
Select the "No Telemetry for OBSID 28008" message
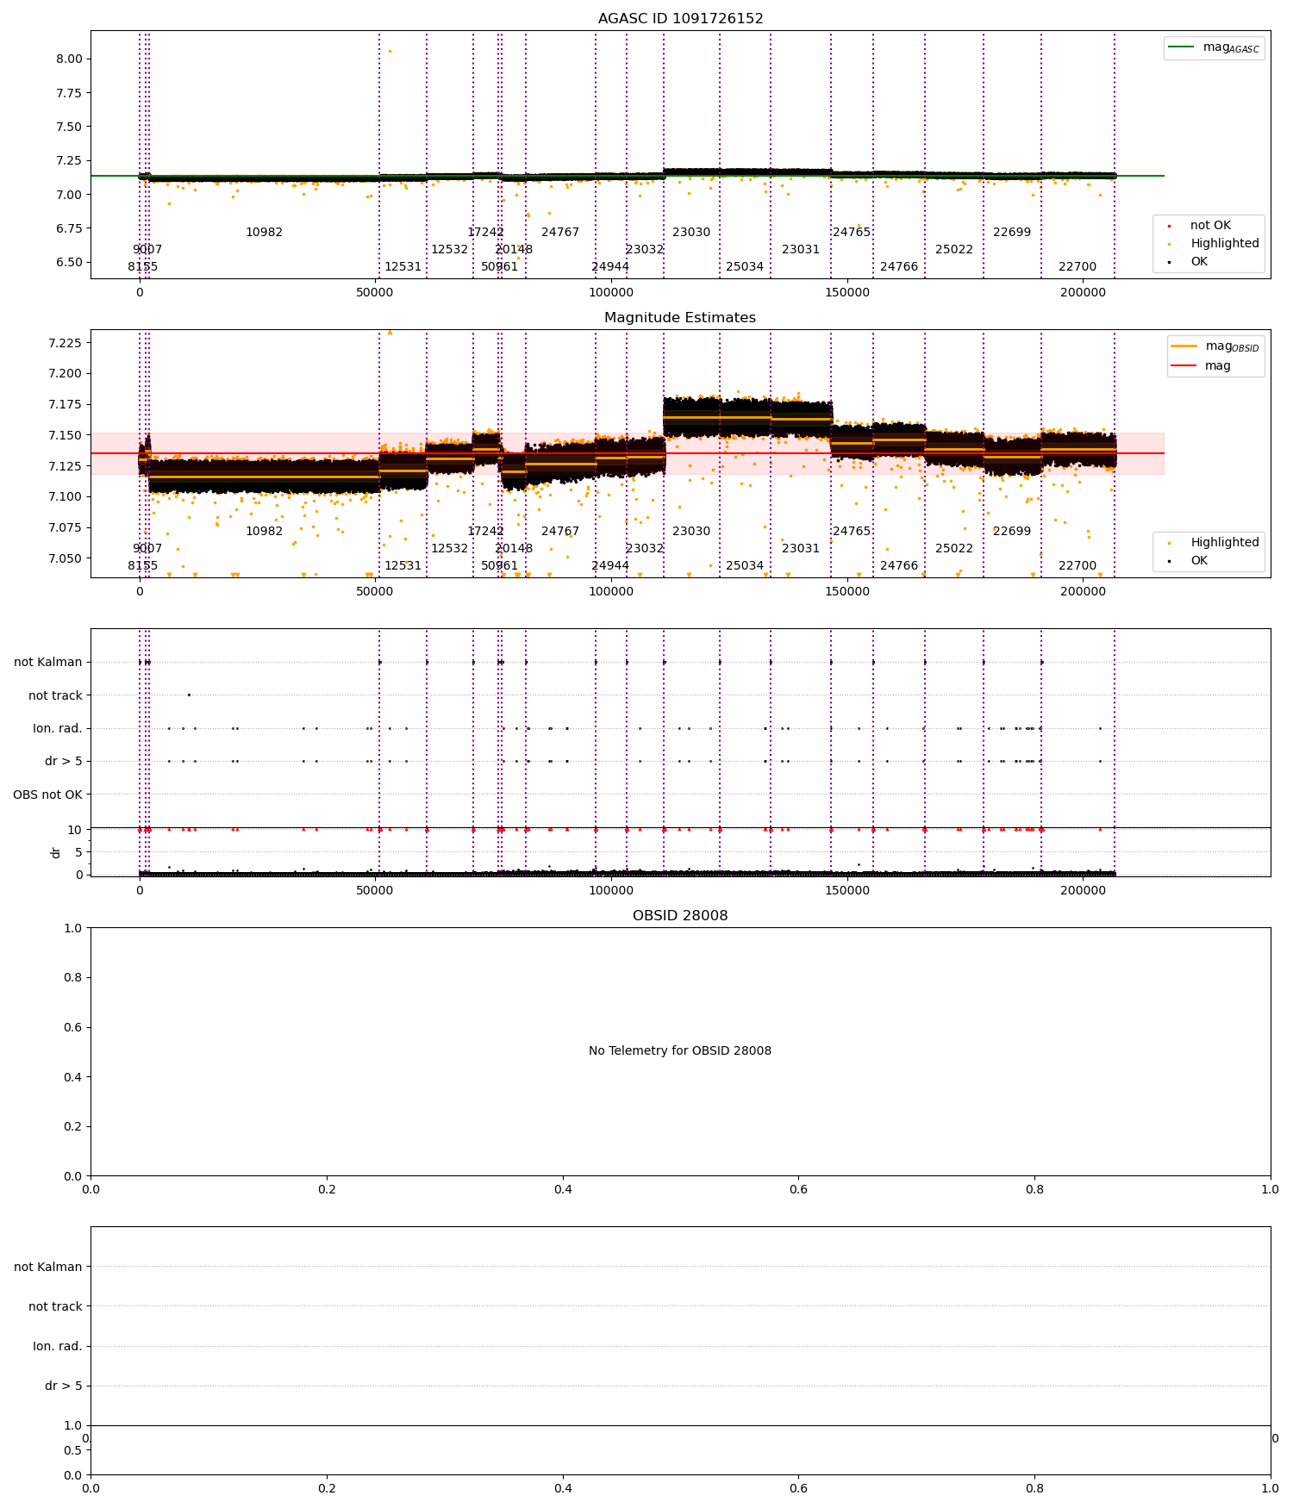click(680, 1051)
